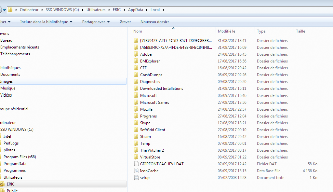Go to SSD WINDOWS (C:) breadcrumb
333x192 pixels.
click(62, 10)
